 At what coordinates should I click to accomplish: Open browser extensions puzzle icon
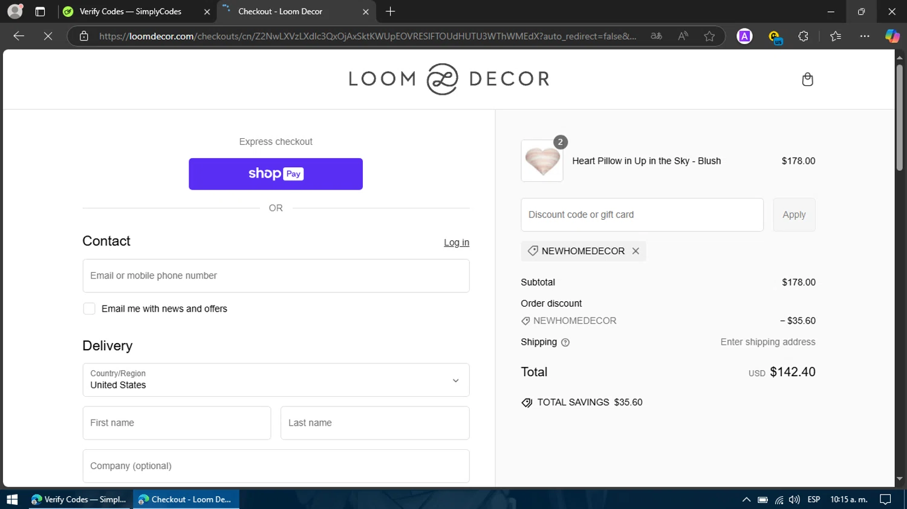tap(803, 36)
